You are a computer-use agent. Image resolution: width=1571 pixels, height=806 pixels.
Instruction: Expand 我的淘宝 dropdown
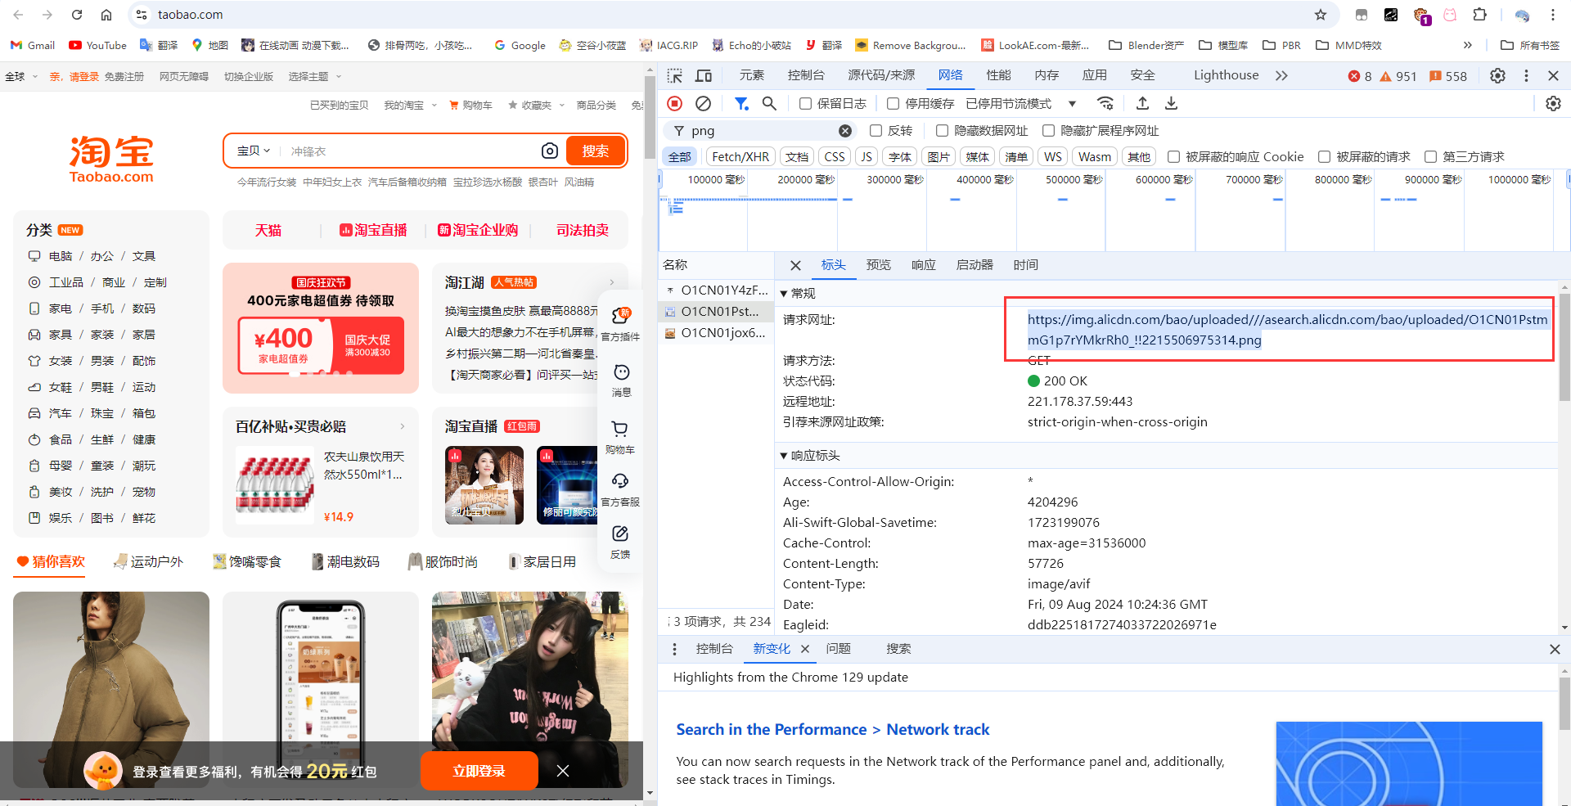pyautogui.click(x=411, y=105)
